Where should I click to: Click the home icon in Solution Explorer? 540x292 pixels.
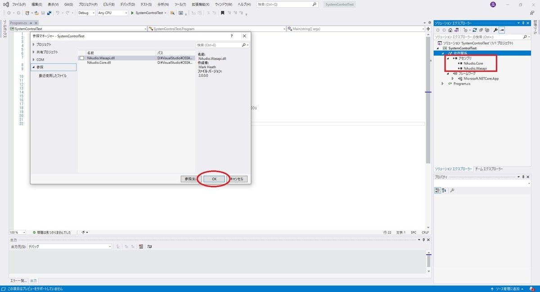pyautogui.click(x=450, y=30)
